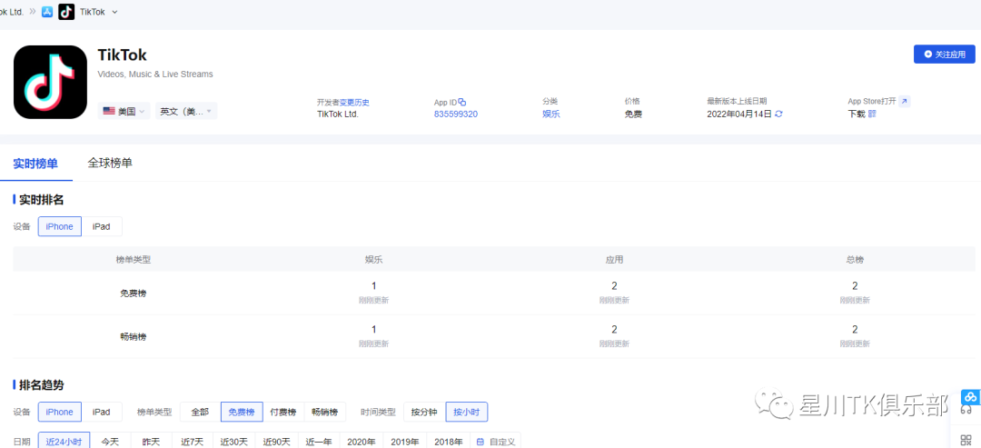Image resolution: width=981 pixels, height=448 pixels.
Task: Select iPhone in 排名趋势 device toggle
Action: (59, 412)
